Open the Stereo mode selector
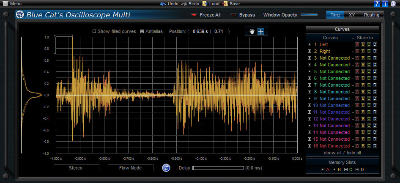This screenshot has width=400, height=183. 76,168
